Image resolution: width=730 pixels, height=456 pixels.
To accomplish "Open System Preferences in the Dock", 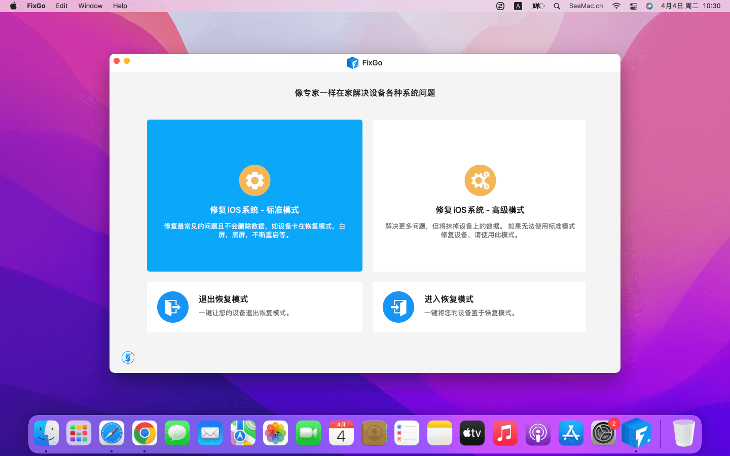I will coord(603,434).
